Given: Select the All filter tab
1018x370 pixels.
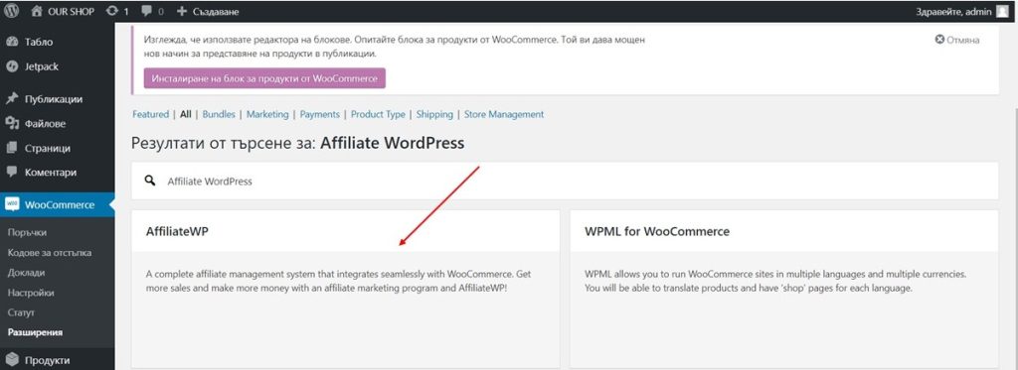Looking at the screenshot, I should click(x=186, y=114).
